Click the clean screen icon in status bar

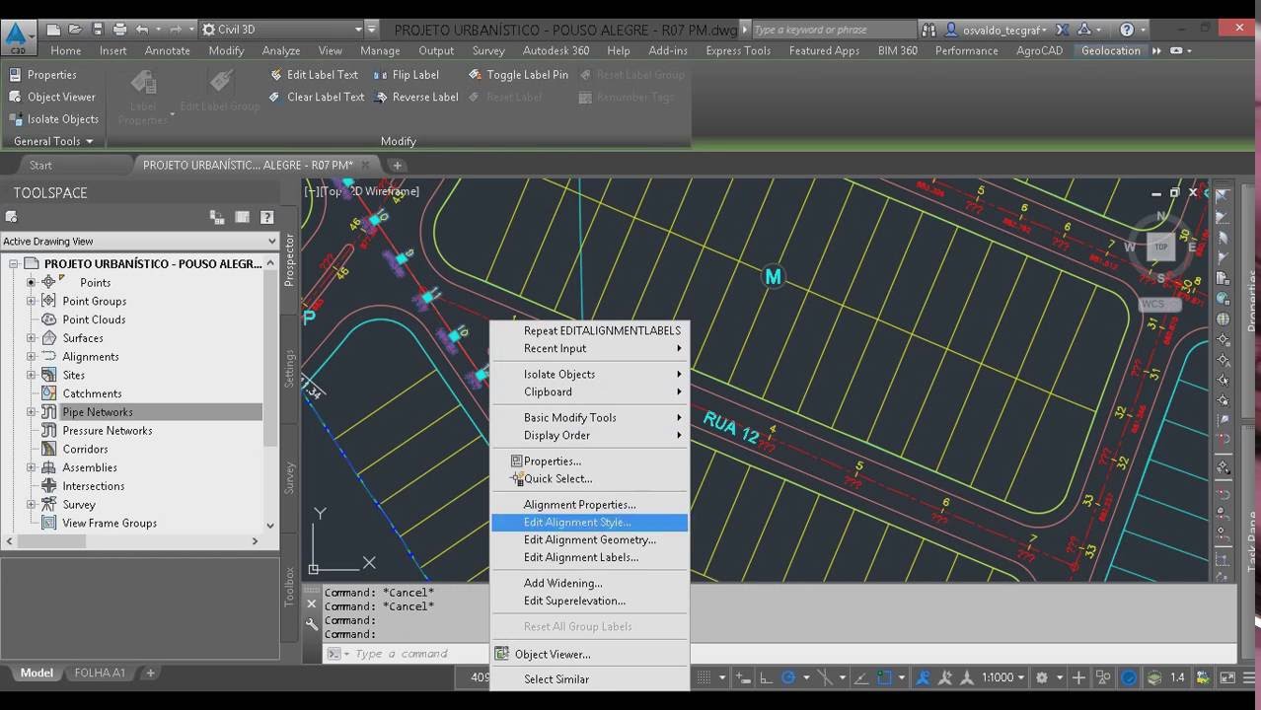[1227, 677]
